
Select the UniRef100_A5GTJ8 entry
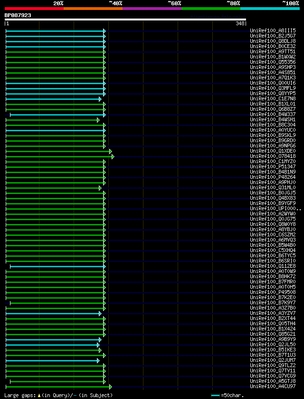click(x=273, y=381)
